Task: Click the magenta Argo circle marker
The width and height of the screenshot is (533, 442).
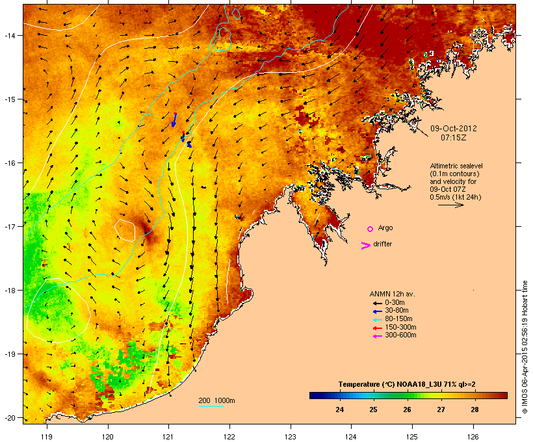Action: coord(370,229)
